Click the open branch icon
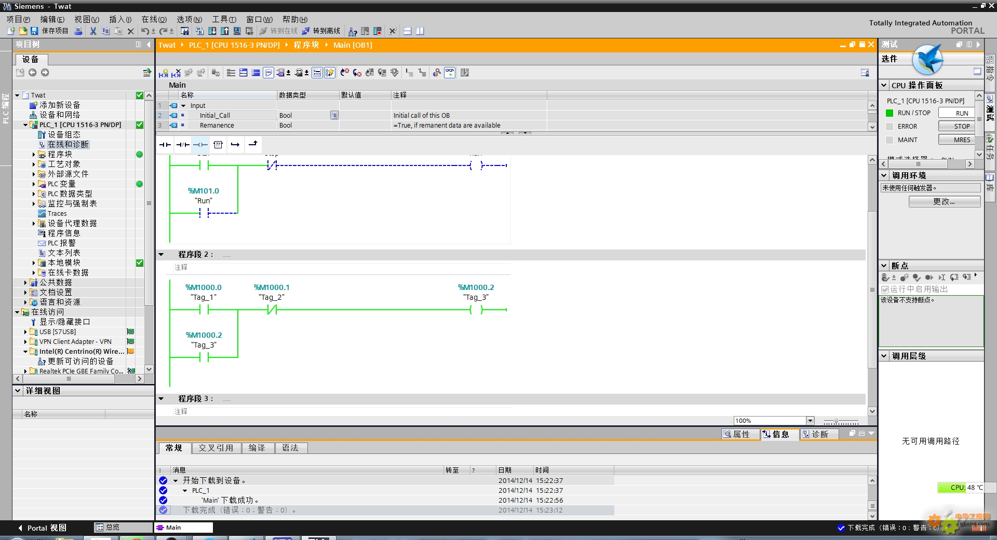 (235, 145)
